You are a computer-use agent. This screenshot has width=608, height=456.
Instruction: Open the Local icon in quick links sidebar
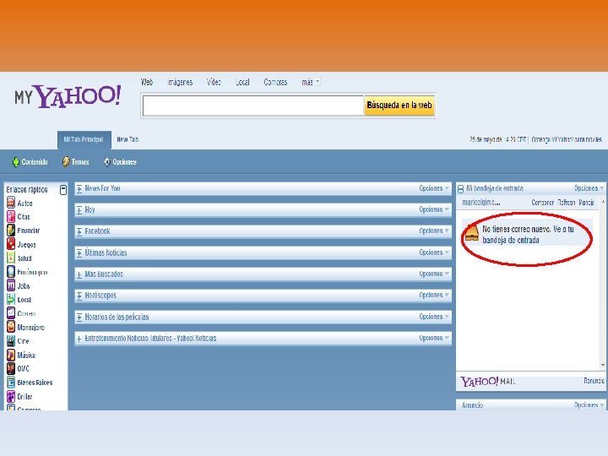coord(11,299)
